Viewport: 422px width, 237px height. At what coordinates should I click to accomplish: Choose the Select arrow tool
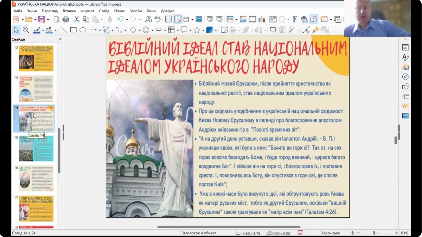[x=16, y=30]
